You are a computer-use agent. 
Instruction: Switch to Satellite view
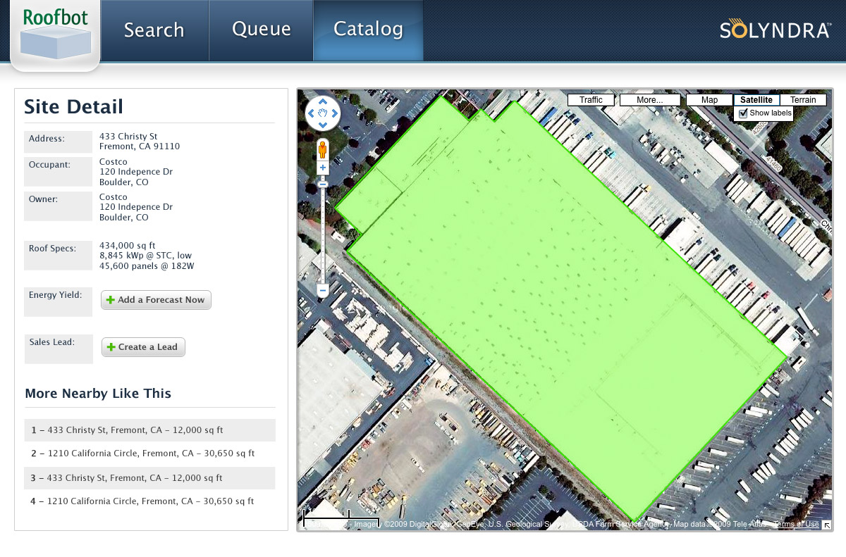[756, 100]
